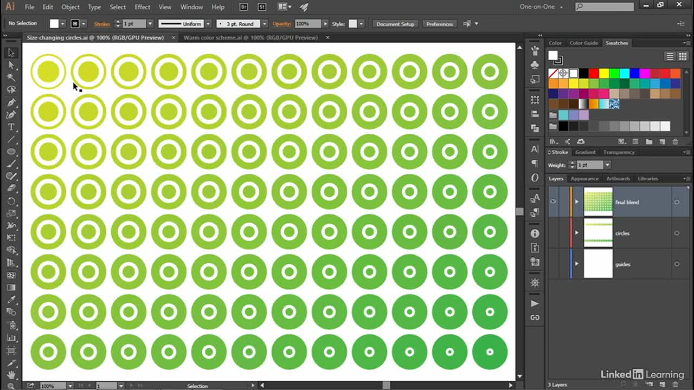The height and width of the screenshot is (390, 694).
Task: Pick the cyan swatch
Action: pos(625,73)
